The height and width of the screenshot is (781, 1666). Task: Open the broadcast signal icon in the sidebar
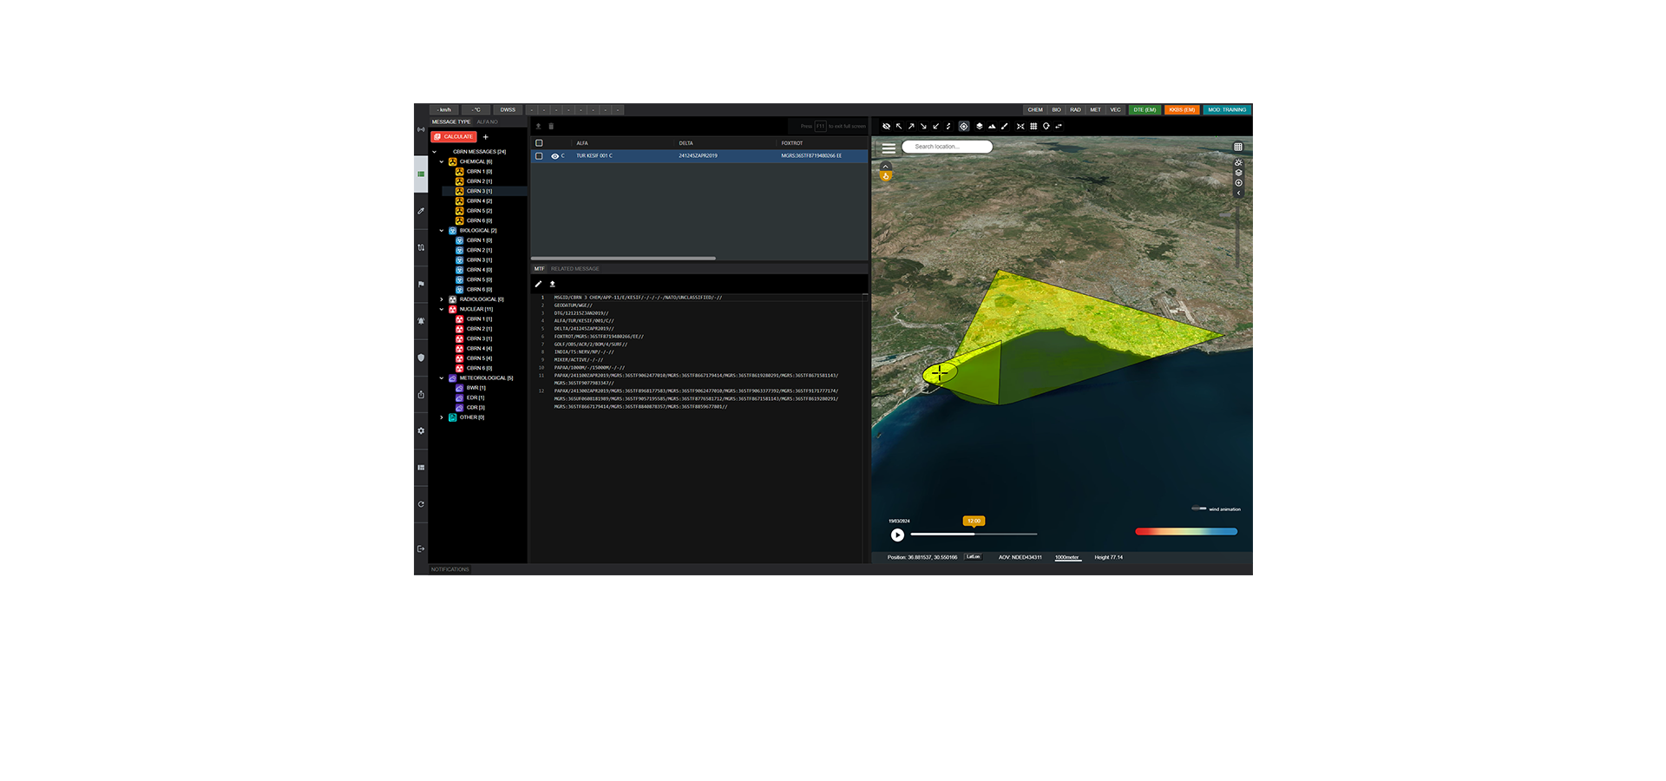pyautogui.click(x=421, y=129)
